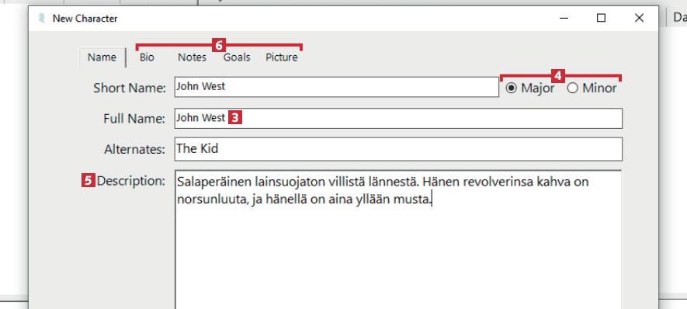
Task: Switch to the Bio tab
Action: tap(147, 57)
